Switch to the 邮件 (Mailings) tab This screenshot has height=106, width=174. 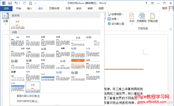[79, 8]
